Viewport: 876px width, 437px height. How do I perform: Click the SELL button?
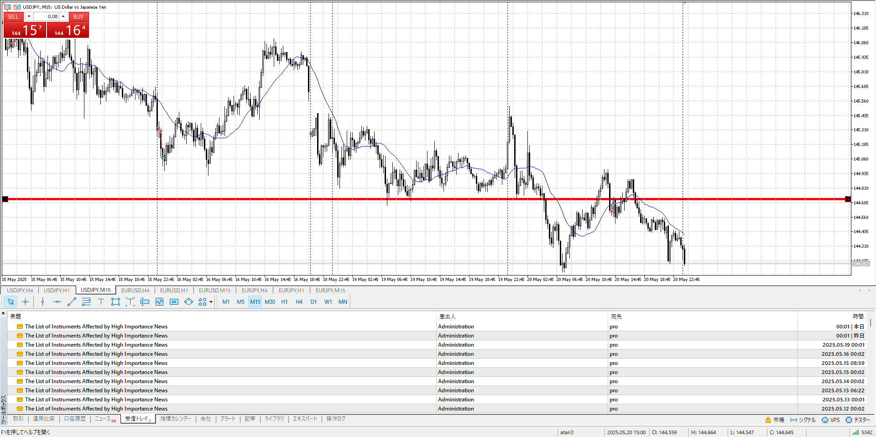[x=13, y=16]
